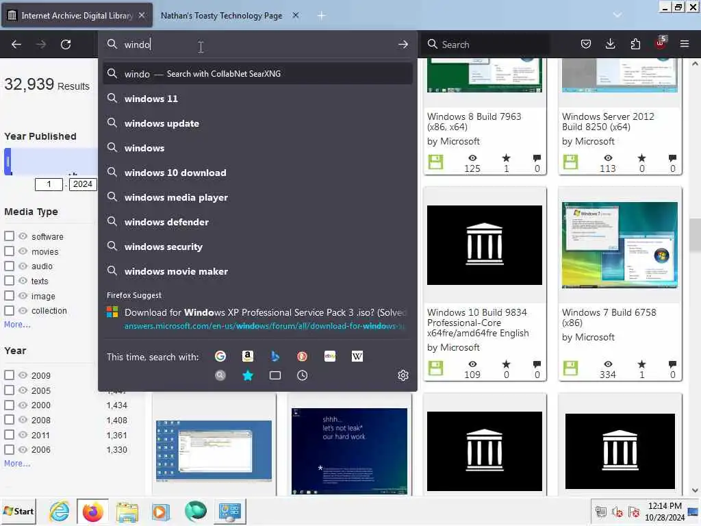
Task: Open Windows Server 2012 Build 8250 title
Action: pos(608,122)
